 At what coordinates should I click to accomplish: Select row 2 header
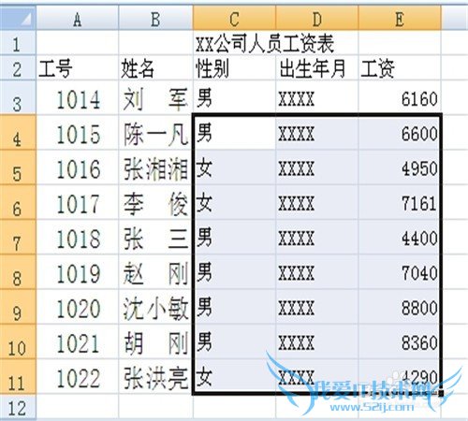point(18,68)
